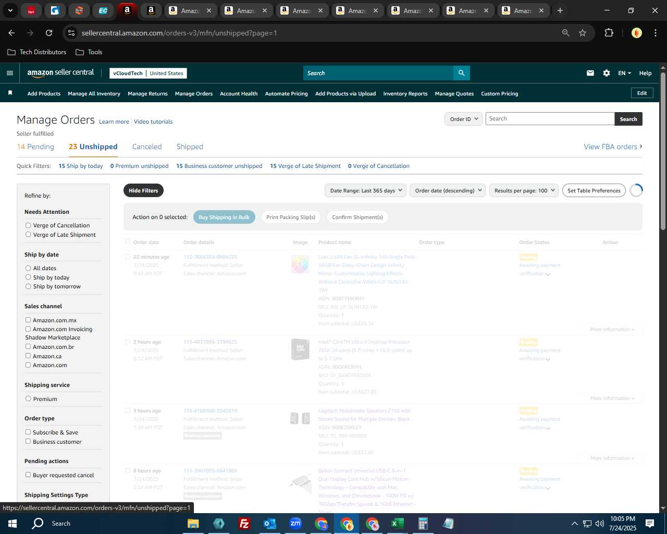Click the order search input field
Image resolution: width=667 pixels, height=534 pixels.
click(550, 119)
